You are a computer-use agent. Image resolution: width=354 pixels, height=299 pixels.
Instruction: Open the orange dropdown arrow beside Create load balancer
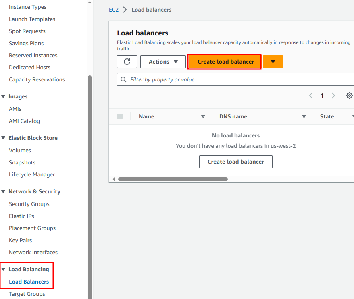click(x=273, y=62)
